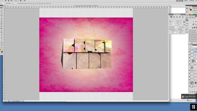197x111 pixels.
Task: Toggle the Clipped checkbox in Clone Source
Action: [179, 29]
